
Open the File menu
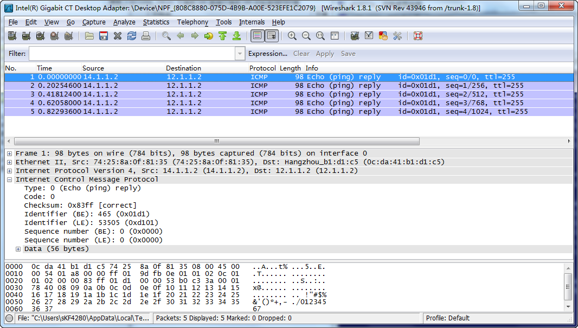[x=13, y=22]
